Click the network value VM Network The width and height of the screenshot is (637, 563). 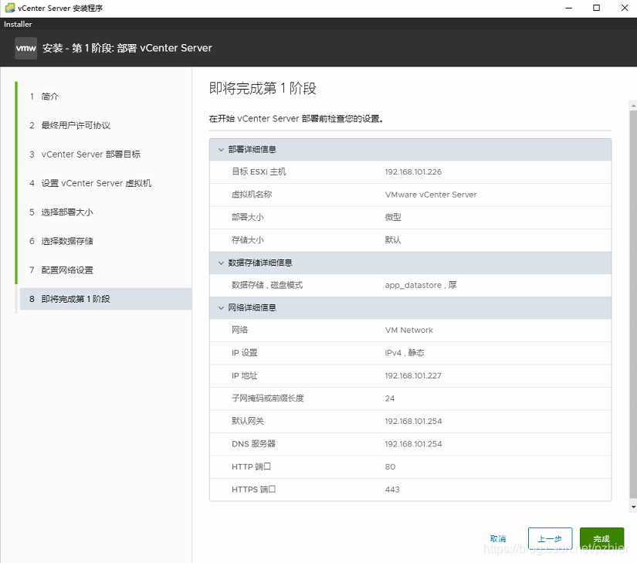408,331
